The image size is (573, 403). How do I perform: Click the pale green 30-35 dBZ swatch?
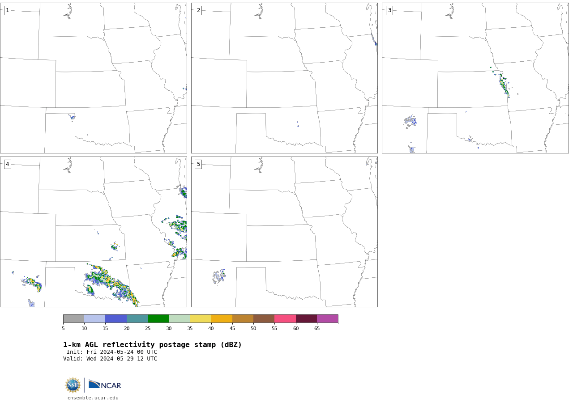pyautogui.click(x=180, y=318)
